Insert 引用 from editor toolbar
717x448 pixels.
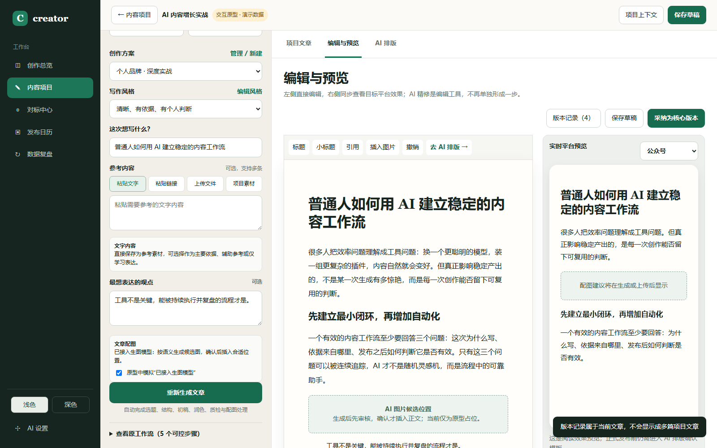[353, 147]
